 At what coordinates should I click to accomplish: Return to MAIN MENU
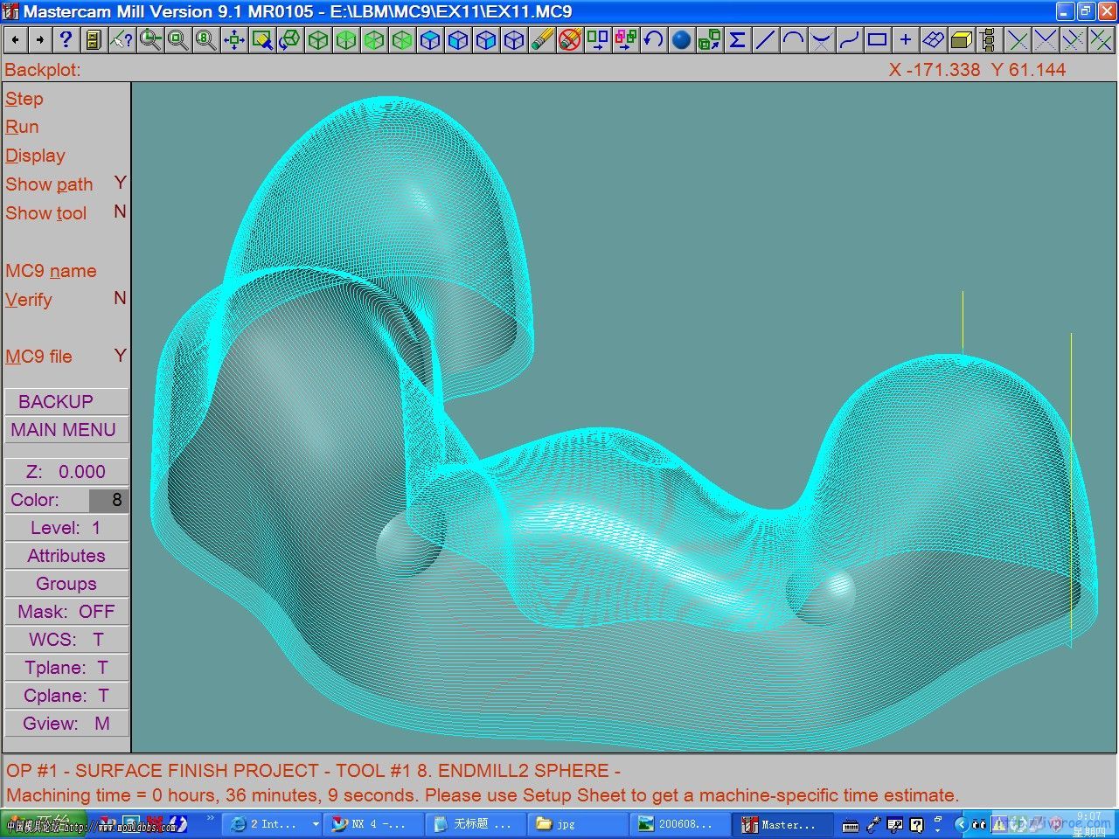66,430
